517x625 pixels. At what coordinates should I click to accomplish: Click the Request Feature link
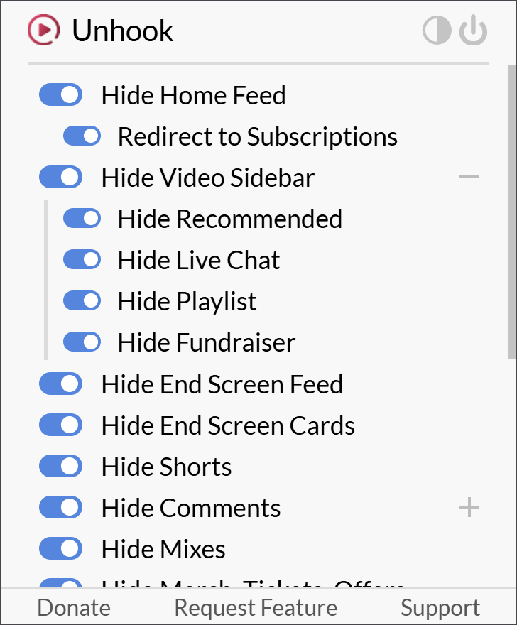point(256,608)
